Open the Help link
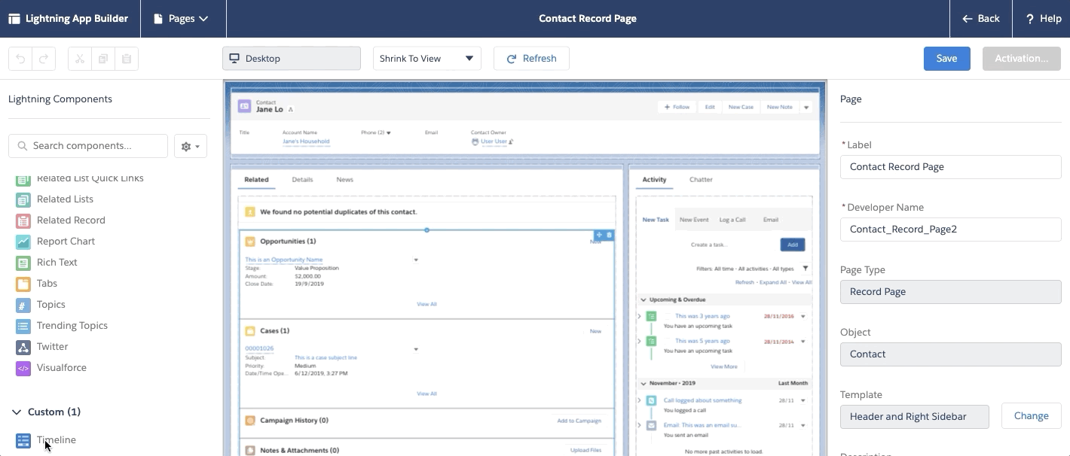 coord(1044,19)
